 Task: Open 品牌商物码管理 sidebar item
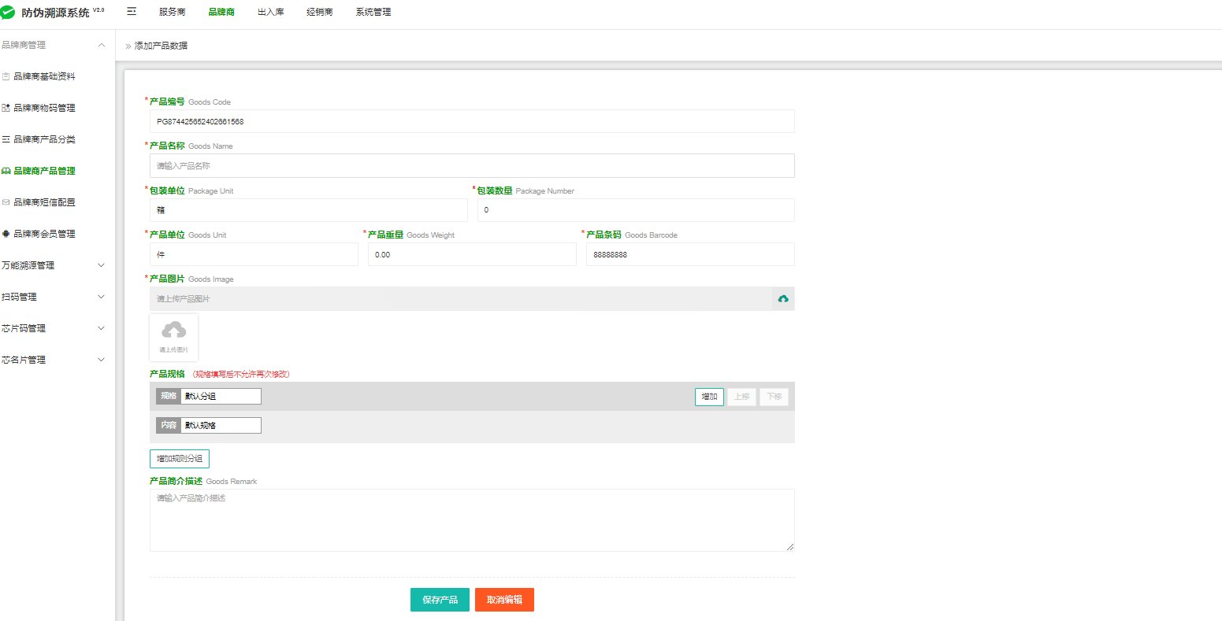(44, 108)
